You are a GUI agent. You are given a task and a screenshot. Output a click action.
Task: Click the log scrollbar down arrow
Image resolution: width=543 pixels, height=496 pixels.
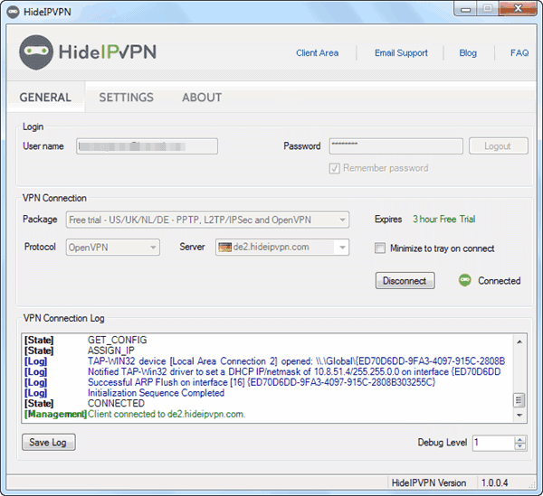pos(519,415)
